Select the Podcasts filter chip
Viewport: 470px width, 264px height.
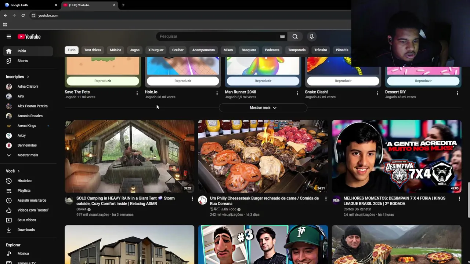272,50
